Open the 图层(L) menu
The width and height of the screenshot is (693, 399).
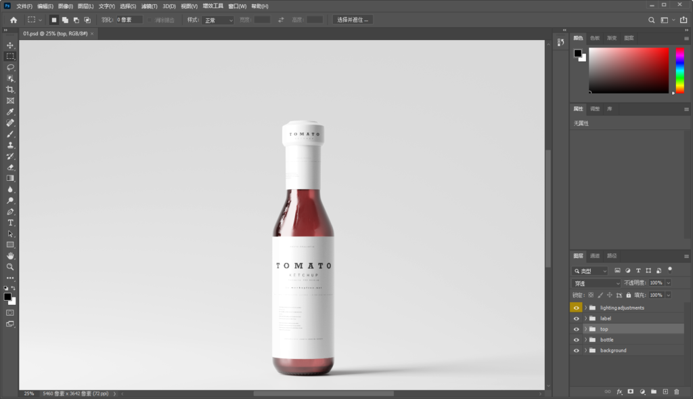coord(85,6)
